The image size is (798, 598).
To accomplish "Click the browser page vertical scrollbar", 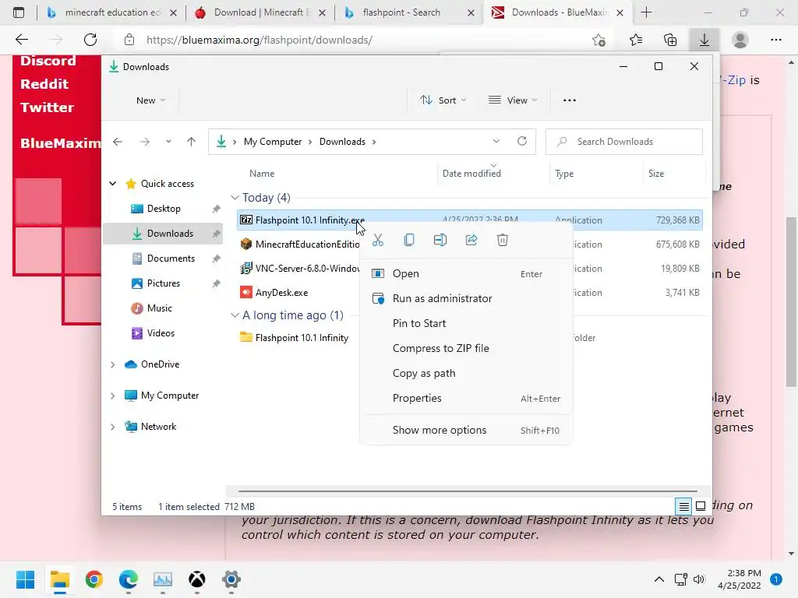I will pyautogui.click(x=791, y=302).
